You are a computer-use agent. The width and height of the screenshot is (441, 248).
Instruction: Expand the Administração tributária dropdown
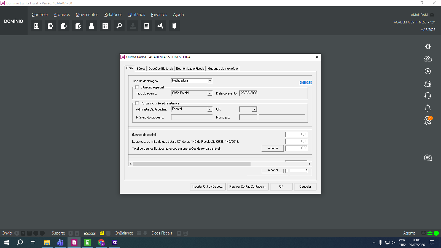tap(210, 109)
